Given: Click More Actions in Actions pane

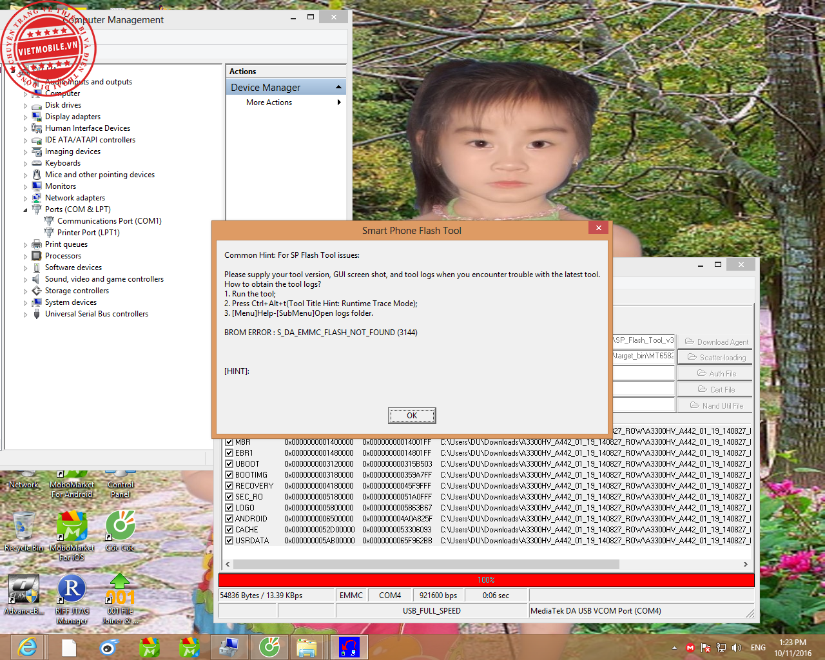Looking at the screenshot, I should coord(269,102).
